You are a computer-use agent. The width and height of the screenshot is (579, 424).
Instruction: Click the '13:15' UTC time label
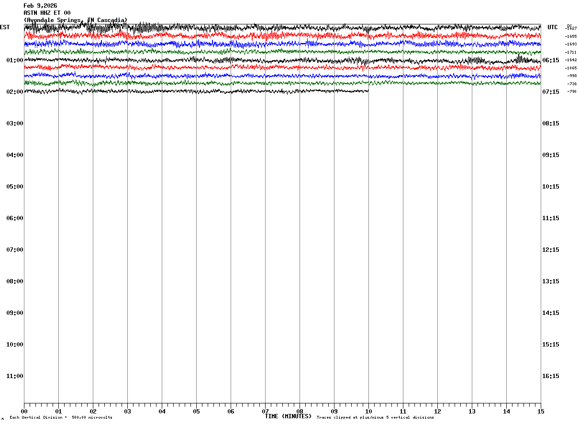pos(551,281)
